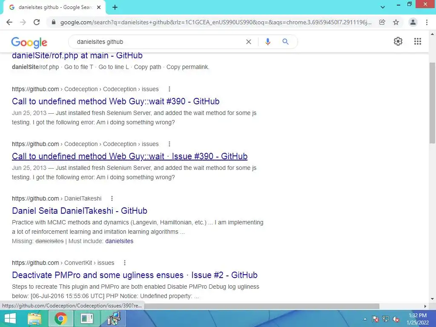Open Google search settings gear
Viewport: 436px width, 327px height.
(x=398, y=41)
